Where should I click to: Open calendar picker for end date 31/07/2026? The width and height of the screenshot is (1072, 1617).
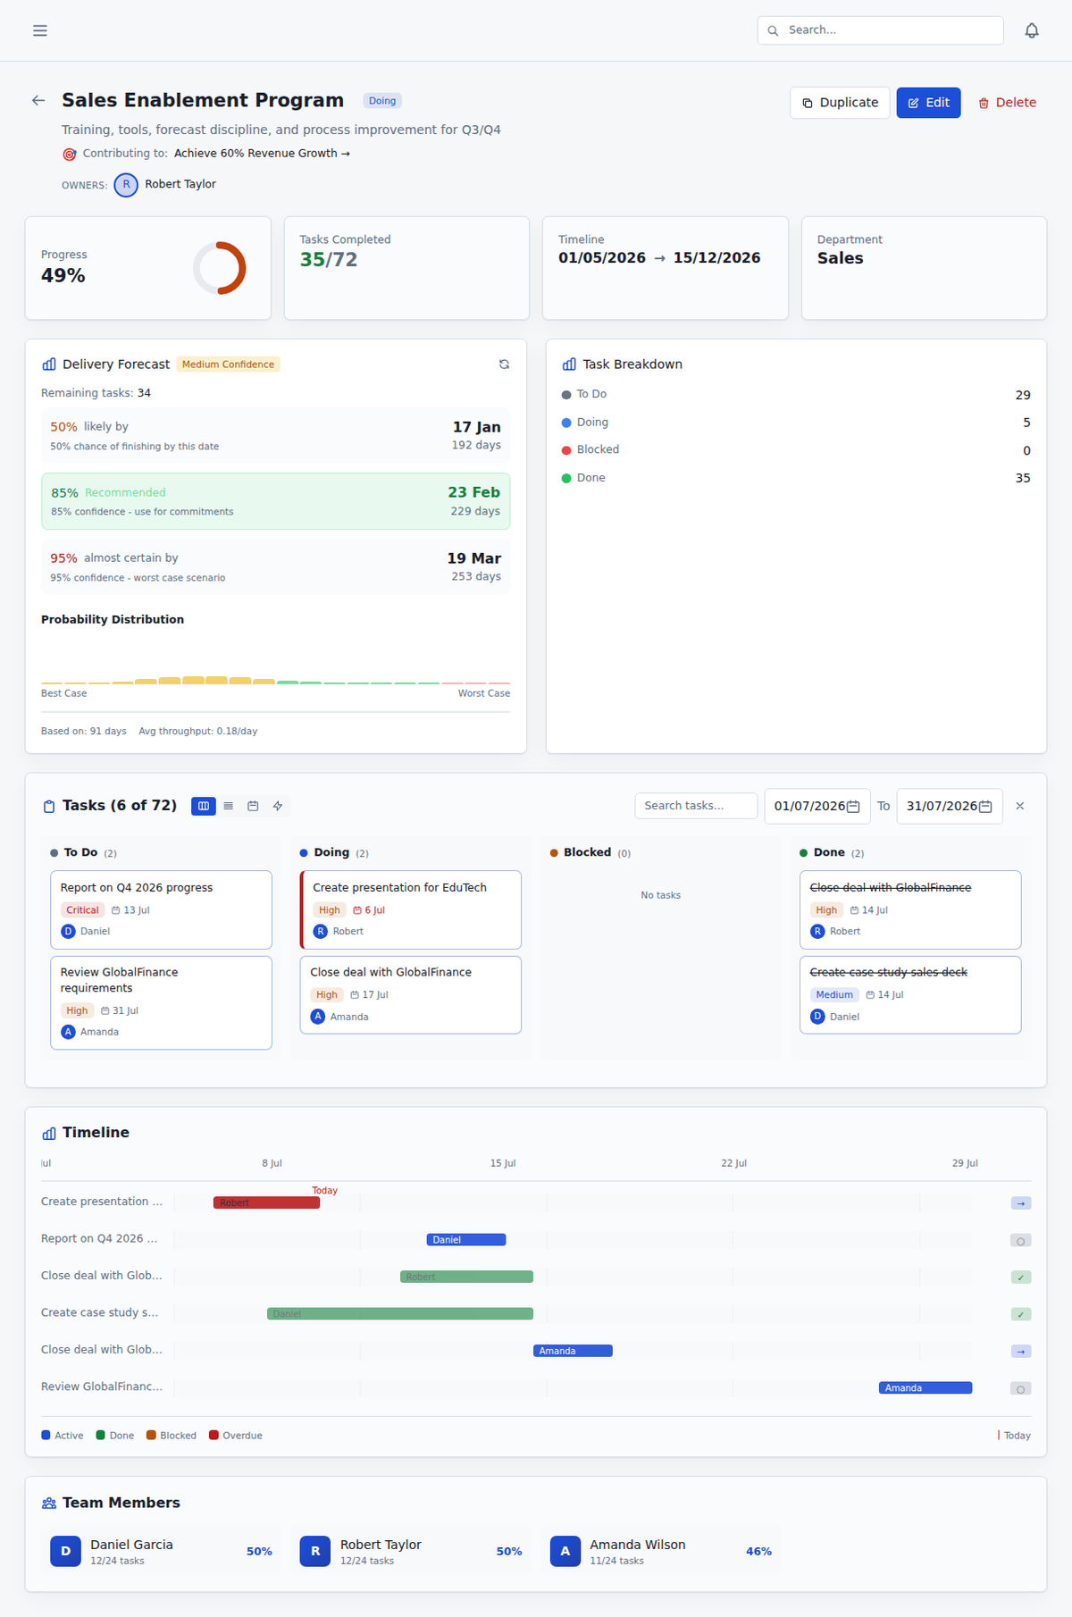pyautogui.click(x=985, y=807)
